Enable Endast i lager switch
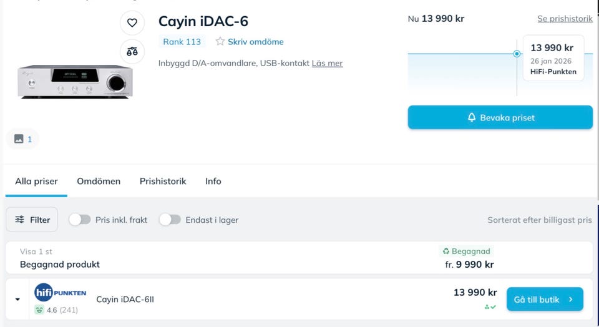Image resolution: width=599 pixels, height=327 pixels. coord(170,220)
